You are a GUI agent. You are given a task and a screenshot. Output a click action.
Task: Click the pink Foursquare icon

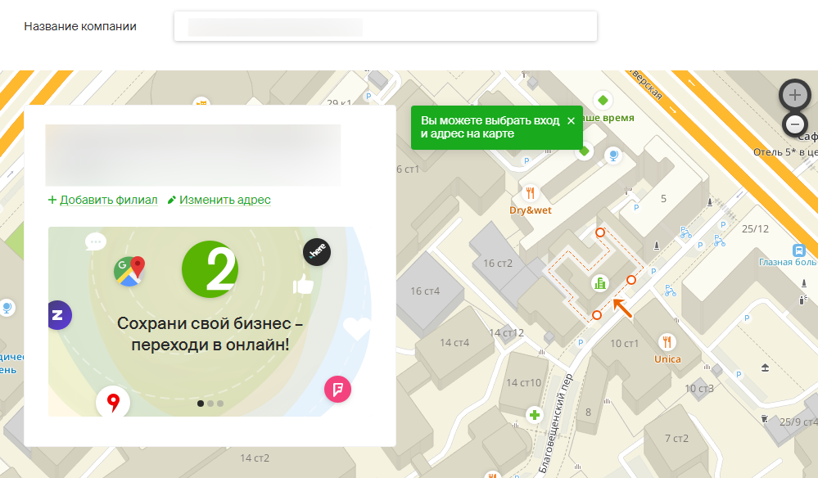[x=337, y=388]
